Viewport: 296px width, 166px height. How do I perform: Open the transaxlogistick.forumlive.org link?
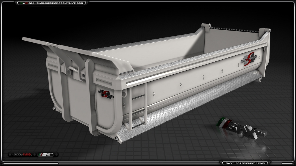[x=52, y=3]
